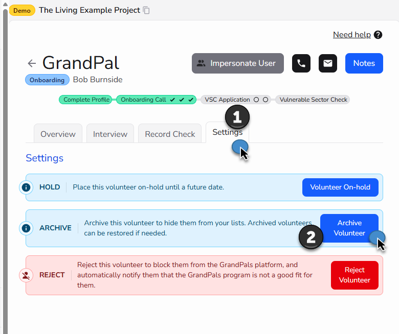Click the Onboarding Call step pill
The width and height of the screenshot is (399, 334).
point(156,100)
